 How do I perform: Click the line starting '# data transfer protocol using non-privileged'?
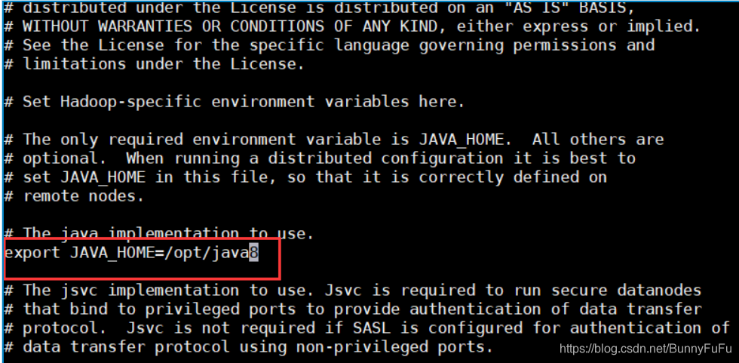pos(248,347)
